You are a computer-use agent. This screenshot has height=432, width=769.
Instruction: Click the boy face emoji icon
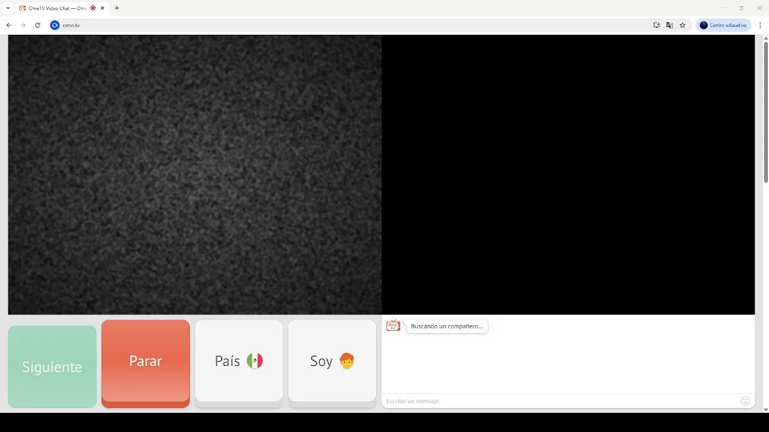(x=347, y=361)
